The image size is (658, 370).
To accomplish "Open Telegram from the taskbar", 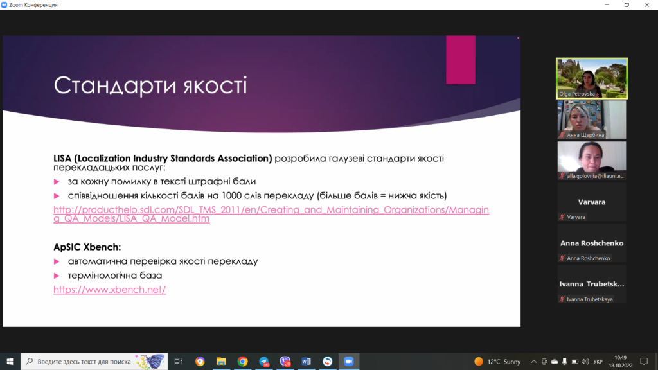I will click(x=263, y=362).
